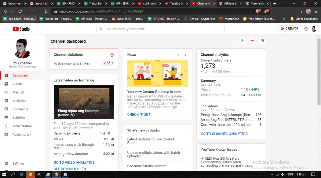Image resolution: width=321 pixels, height=178 pixels.
Task: Open Pinag tripan Ang kakampe top video row
Action: pos(231,115)
